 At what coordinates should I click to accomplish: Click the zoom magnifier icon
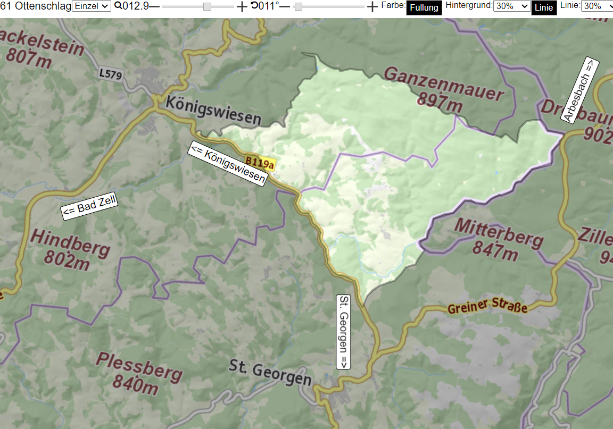[118, 6]
